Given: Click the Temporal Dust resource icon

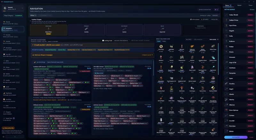Looking at the screenshot, I should point(182,58).
